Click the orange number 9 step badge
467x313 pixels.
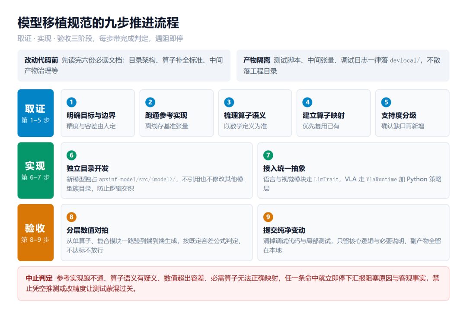[268, 217]
